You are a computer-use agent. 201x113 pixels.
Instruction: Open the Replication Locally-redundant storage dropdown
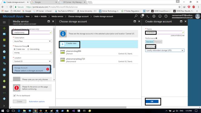165,50
